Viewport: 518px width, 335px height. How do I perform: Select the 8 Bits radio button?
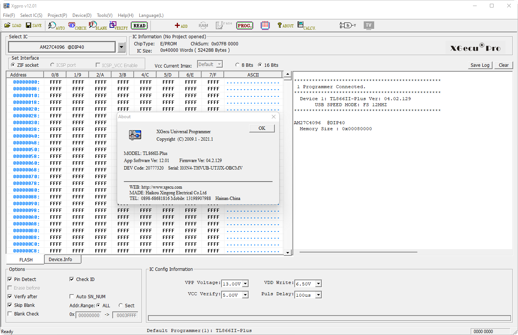(238, 65)
